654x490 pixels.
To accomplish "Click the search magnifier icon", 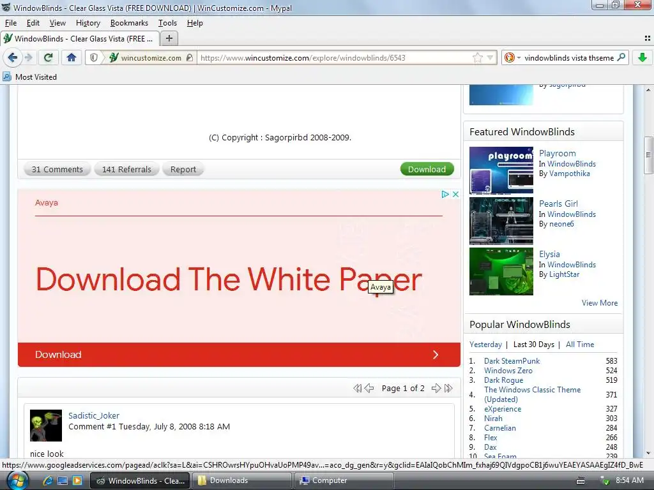I will (621, 57).
